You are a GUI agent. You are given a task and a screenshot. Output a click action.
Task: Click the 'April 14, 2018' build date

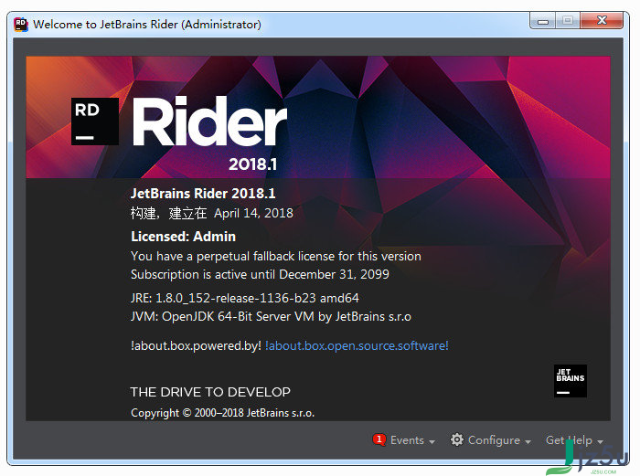[253, 213]
